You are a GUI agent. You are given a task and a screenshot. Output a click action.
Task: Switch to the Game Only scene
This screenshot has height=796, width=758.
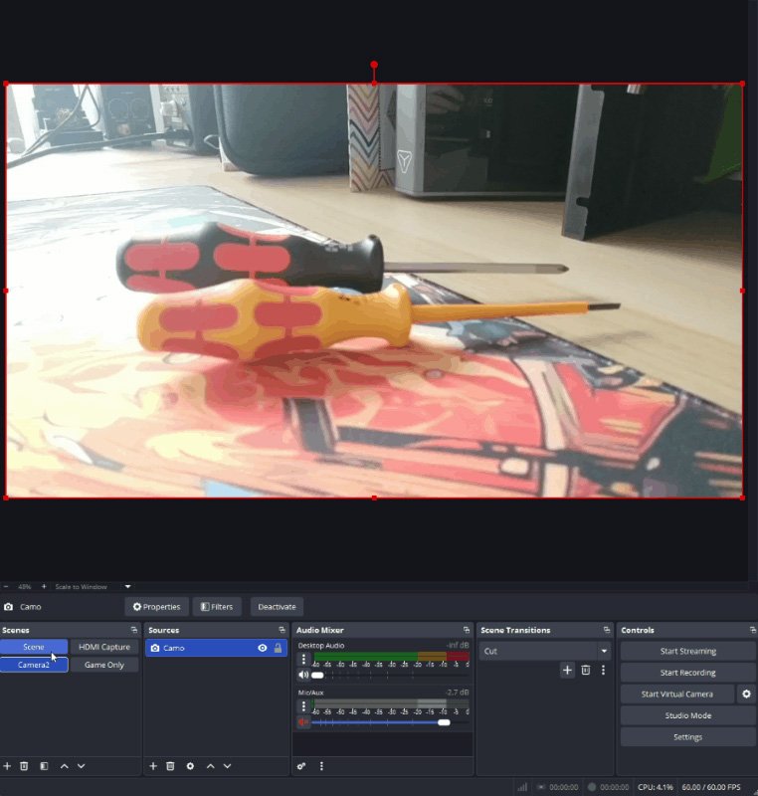104,665
